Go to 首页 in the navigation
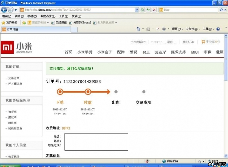Image resolution: width=228 pixels, height=167 pixels. click(68, 52)
